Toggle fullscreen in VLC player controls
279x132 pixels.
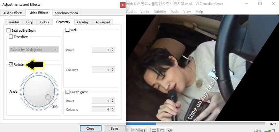[135, 131]
